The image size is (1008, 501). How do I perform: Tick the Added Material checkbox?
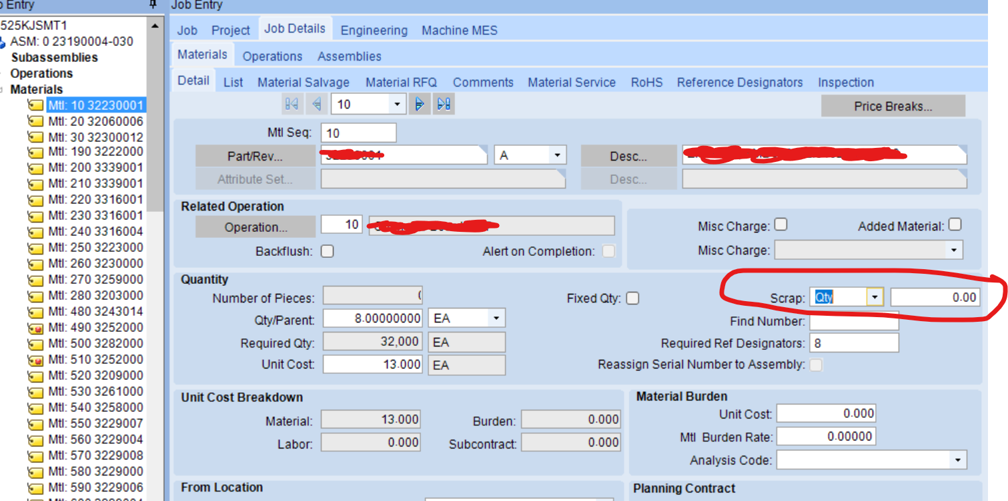[955, 225]
